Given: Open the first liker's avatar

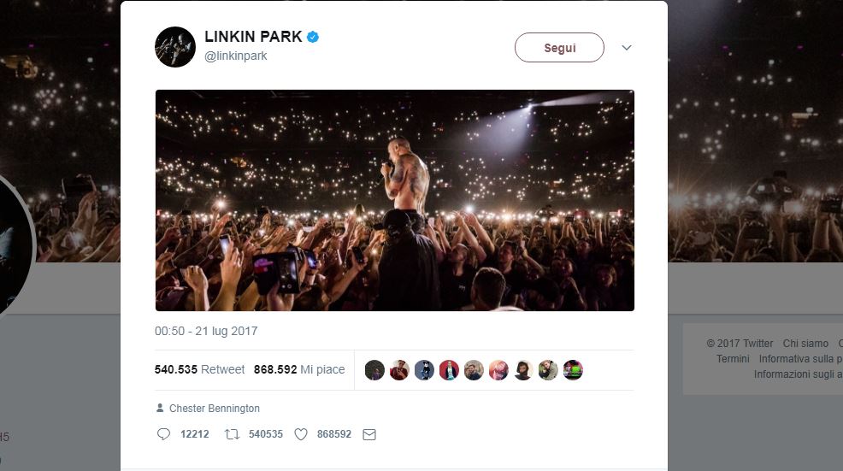Looking at the screenshot, I should (374, 370).
